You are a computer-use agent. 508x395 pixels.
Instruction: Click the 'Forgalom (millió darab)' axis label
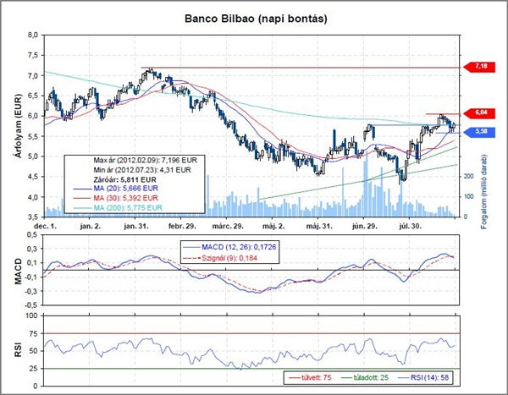pos(484,192)
